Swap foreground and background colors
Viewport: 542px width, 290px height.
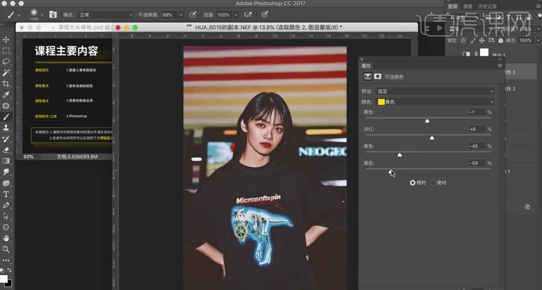[x=9, y=270]
